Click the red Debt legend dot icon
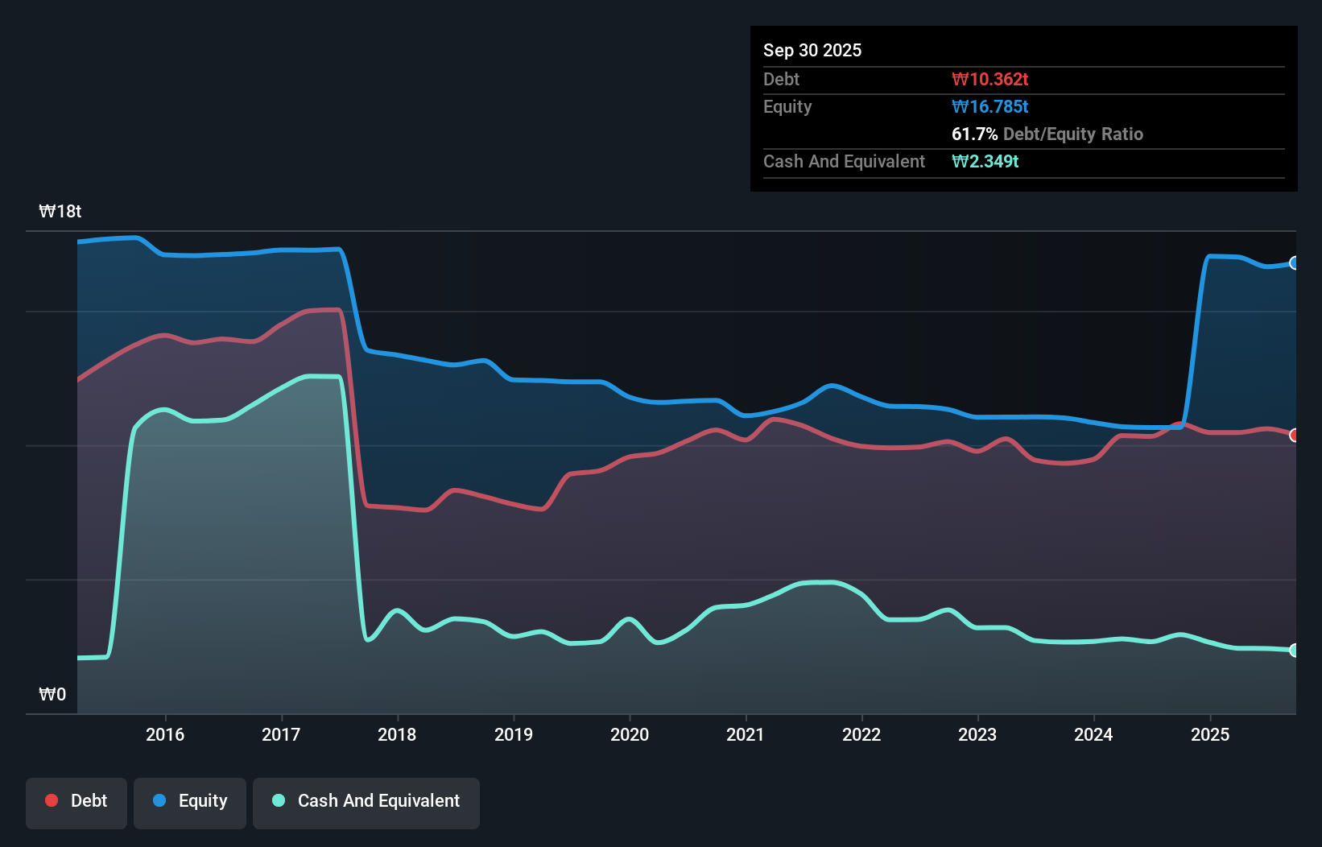 tap(50, 800)
